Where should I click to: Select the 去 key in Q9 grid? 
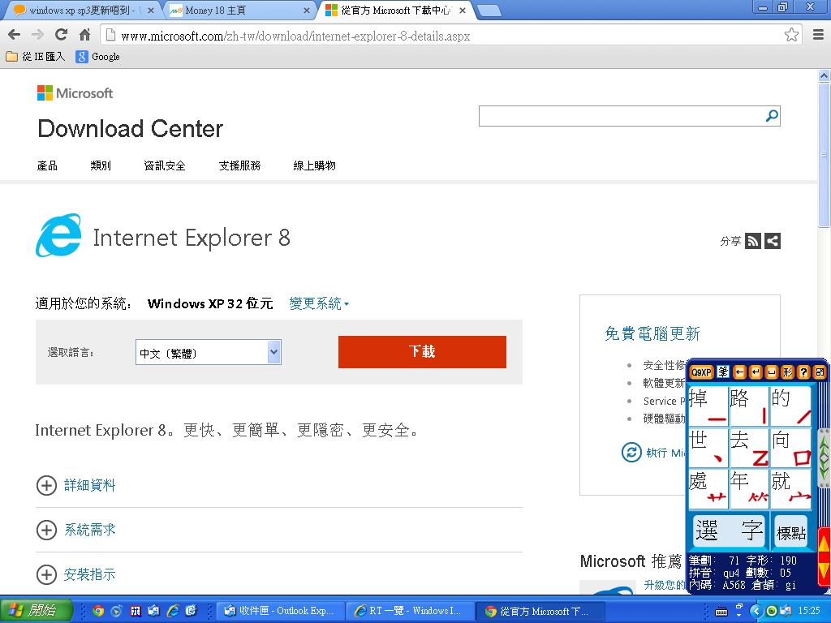pyautogui.click(x=749, y=448)
